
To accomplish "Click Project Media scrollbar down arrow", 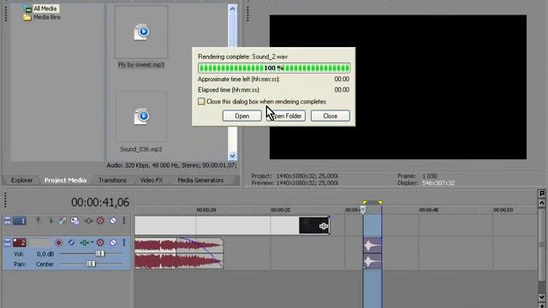I will coord(232,156).
